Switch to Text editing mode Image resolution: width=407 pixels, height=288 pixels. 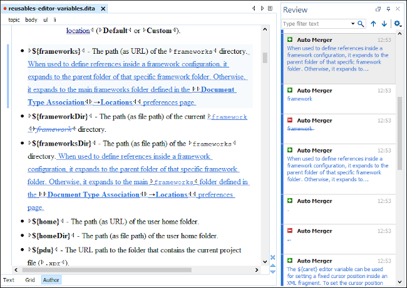pos(9,280)
